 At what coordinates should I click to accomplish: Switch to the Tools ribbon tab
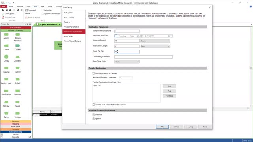(x=50, y=7)
